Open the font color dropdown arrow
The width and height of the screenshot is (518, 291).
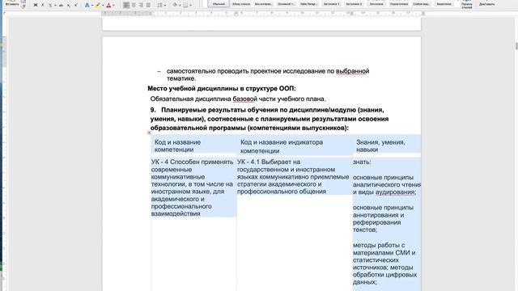(x=113, y=6)
